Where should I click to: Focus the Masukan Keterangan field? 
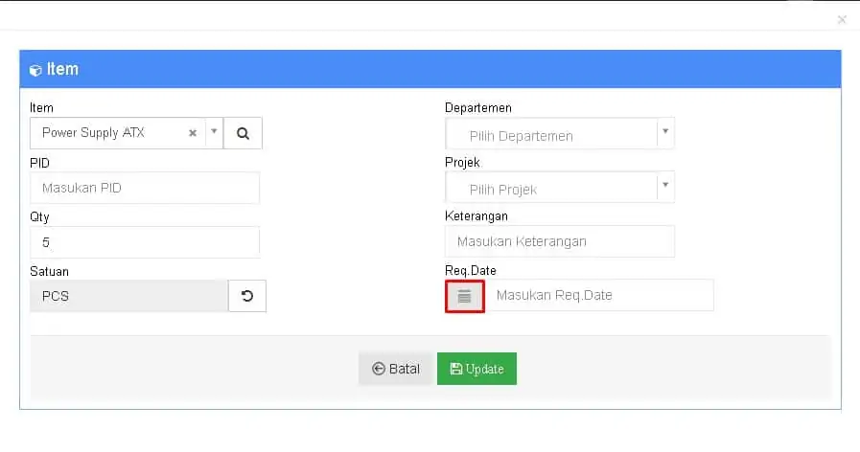(x=560, y=241)
